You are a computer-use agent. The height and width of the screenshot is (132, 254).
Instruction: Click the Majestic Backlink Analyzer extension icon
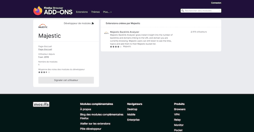[x=106, y=33]
